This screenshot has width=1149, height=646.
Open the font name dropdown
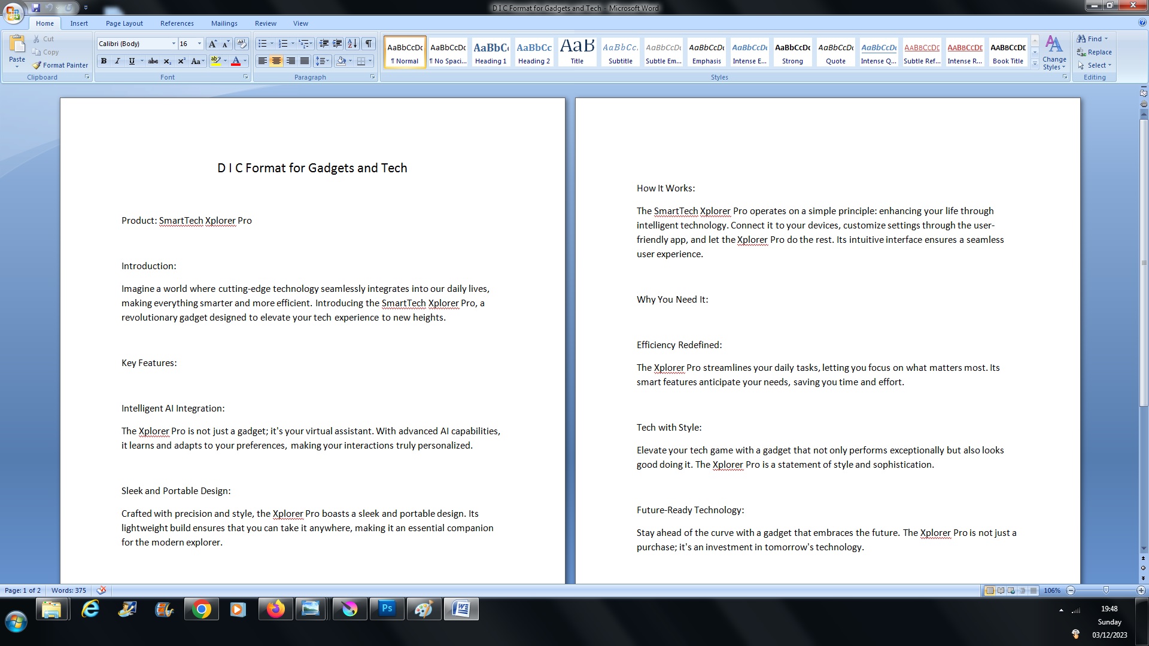(x=174, y=44)
